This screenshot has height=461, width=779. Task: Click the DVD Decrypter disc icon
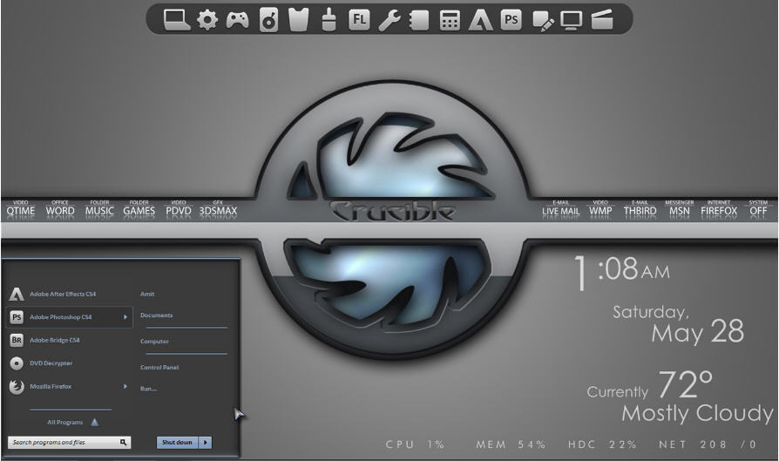(x=17, y=363)
